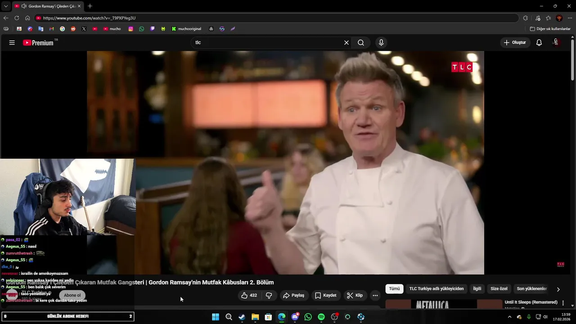Open the muchooriginal Kick bookmark
The image size is (576, 324).
pos(186,29)
